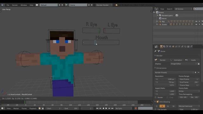
Task: Open the Render menu in info header
Action: [x=15, y=5]
